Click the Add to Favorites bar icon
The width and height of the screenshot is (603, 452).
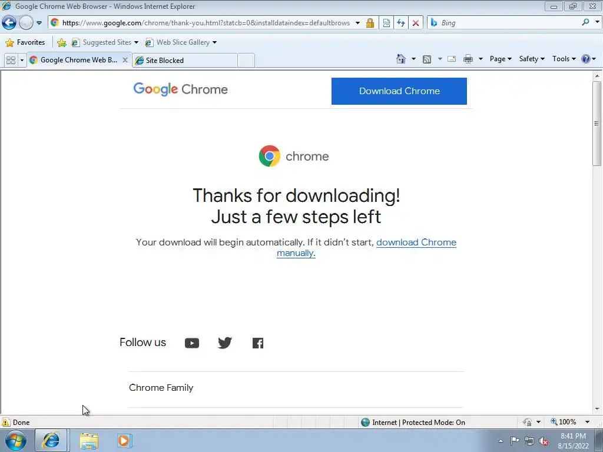coord(61,42)
